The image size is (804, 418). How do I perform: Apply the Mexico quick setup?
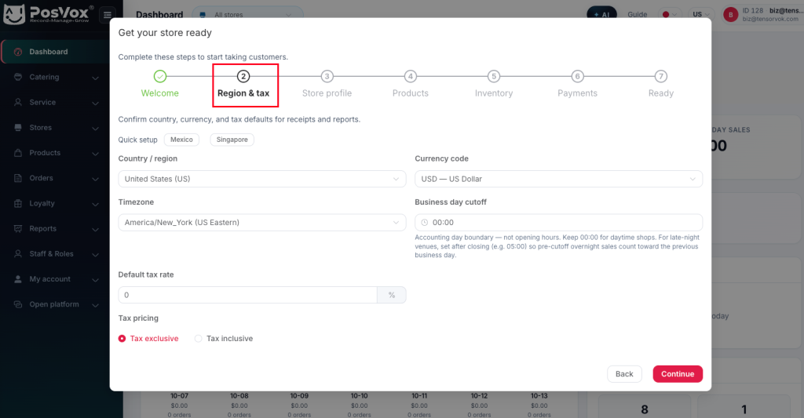click(x=181, y=140)
